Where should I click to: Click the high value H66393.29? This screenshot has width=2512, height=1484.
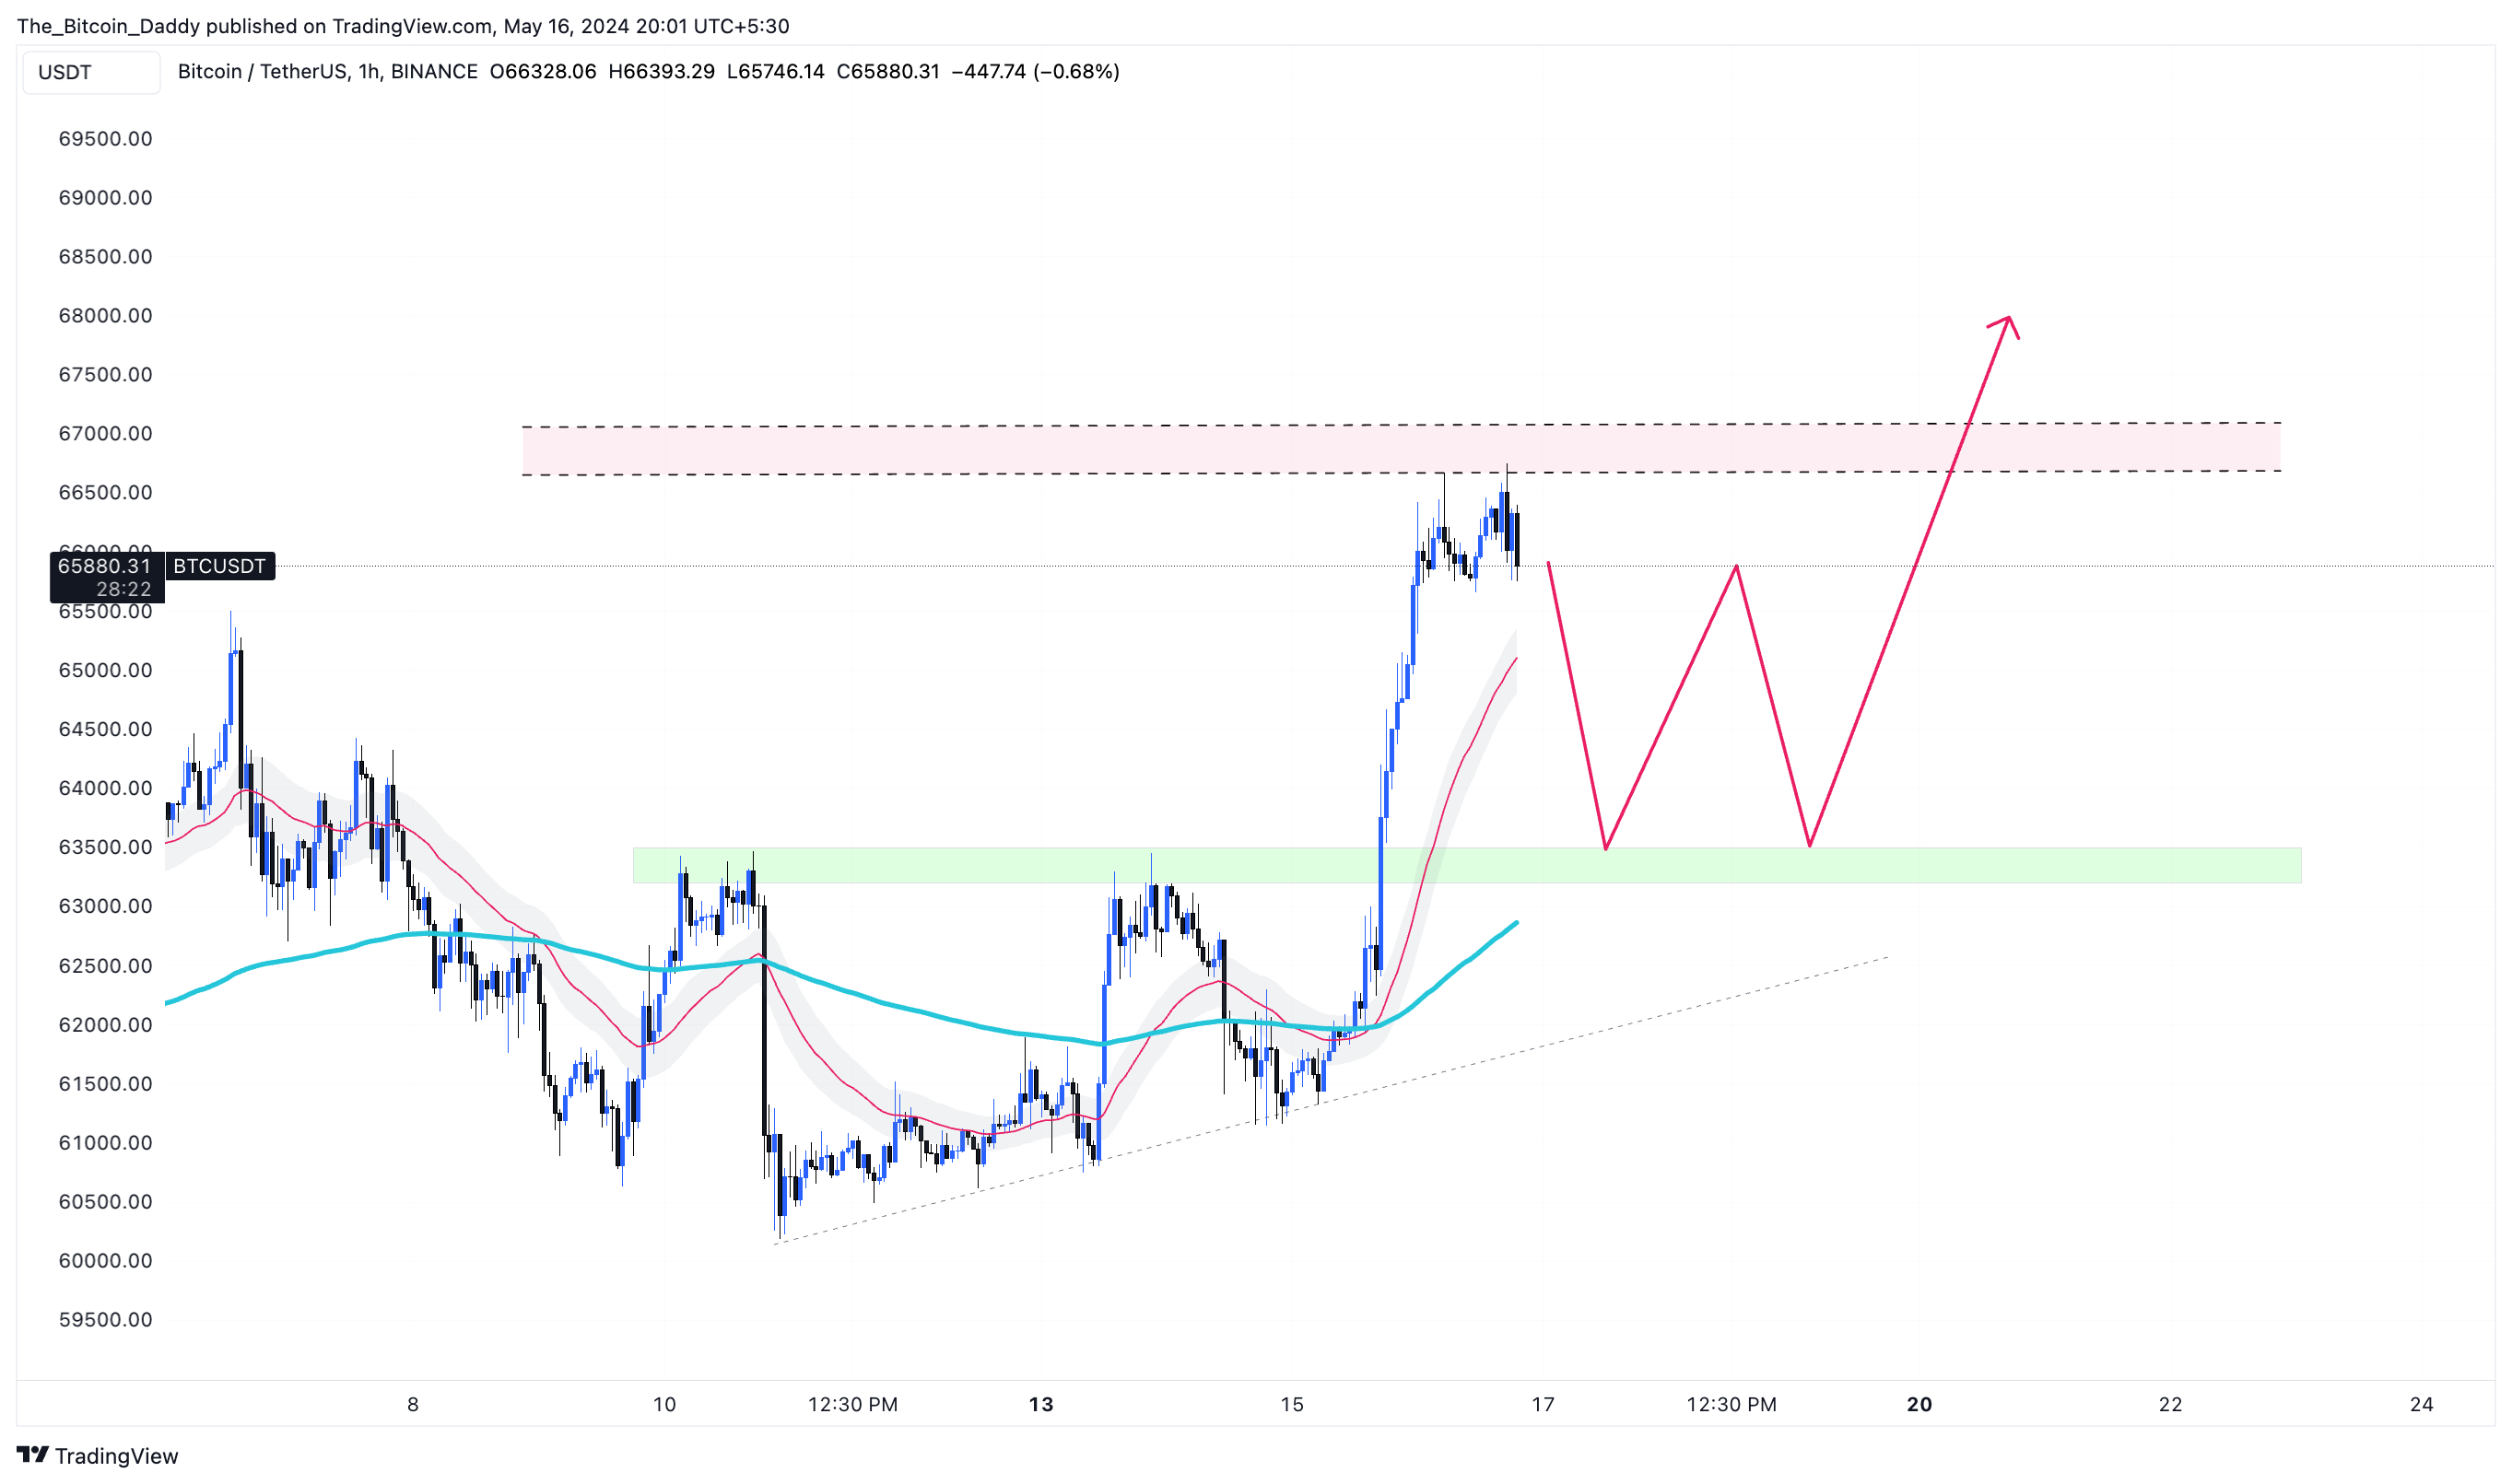662,71
